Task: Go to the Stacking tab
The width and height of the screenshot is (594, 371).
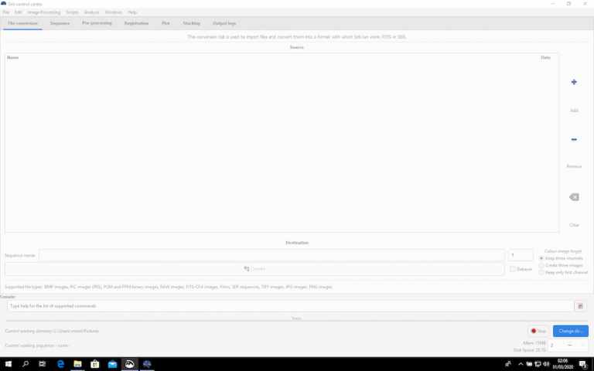Action: (x=191, y=23)
